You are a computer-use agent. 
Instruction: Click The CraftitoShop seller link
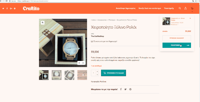click(x=97, y=36)
